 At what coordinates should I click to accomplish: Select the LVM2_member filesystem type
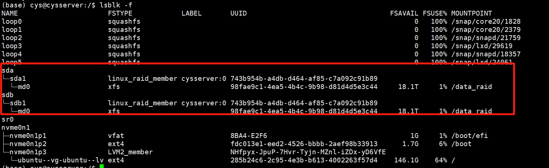coord(130,152)
